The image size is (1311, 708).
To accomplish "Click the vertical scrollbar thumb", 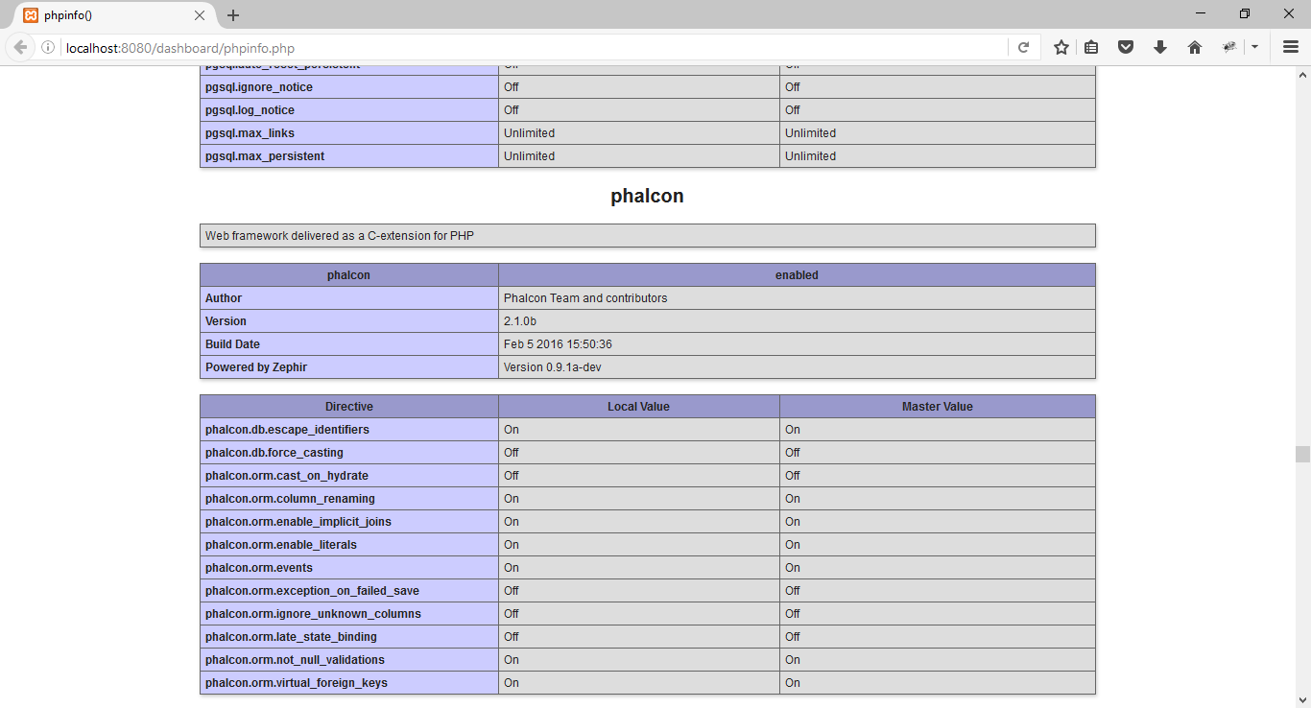I will pos(1302,454).
